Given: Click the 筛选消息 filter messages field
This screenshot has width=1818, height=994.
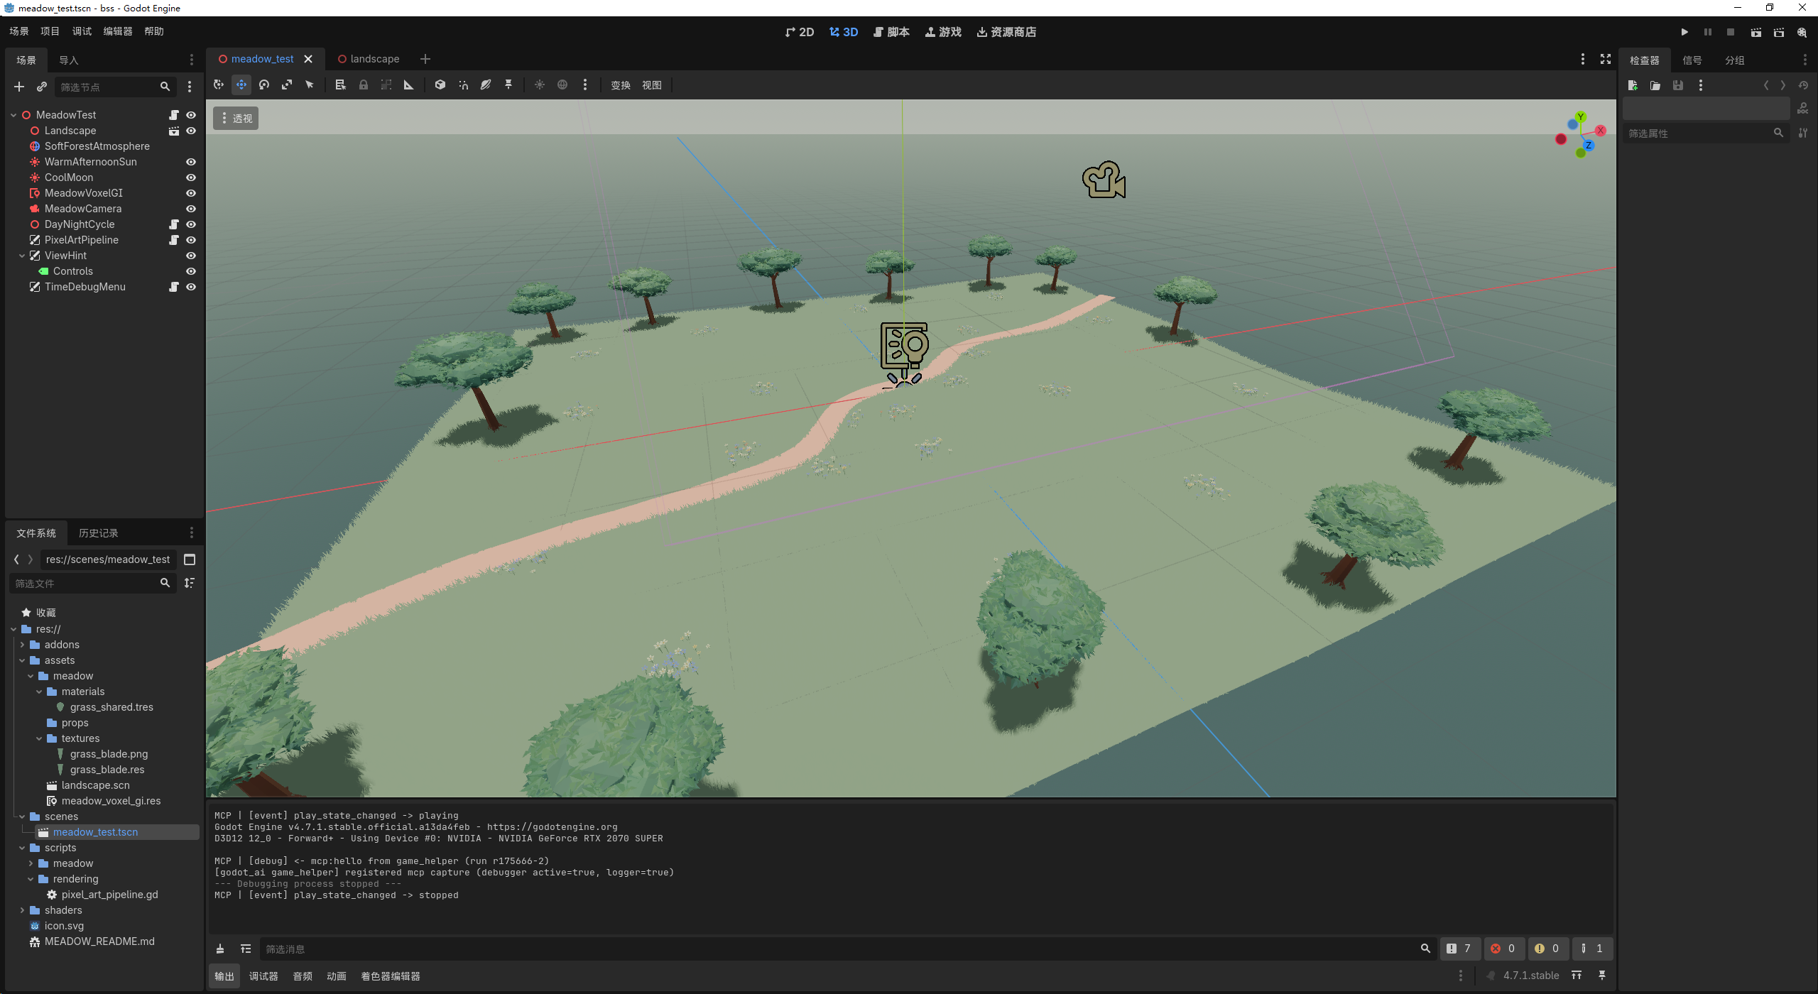Looking at the screenshot, I should pos(838,949).
